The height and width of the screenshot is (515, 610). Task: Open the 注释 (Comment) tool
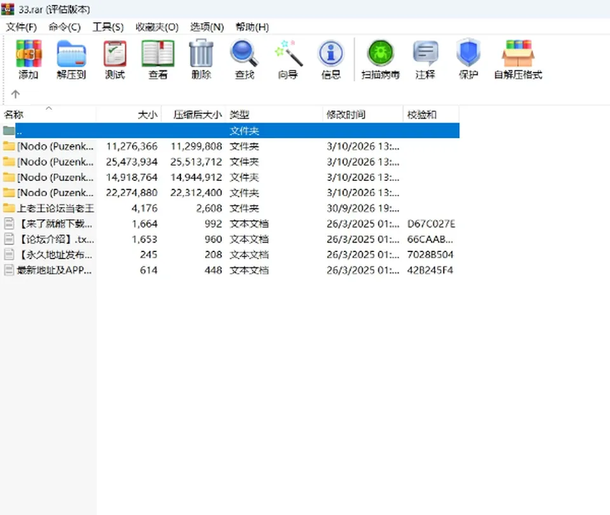pos(425,60)
